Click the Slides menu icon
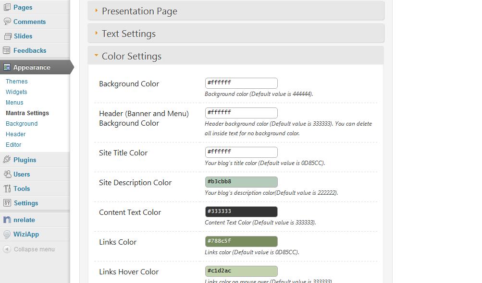Viewport: 482px width, 283px height. pos(7,36)
